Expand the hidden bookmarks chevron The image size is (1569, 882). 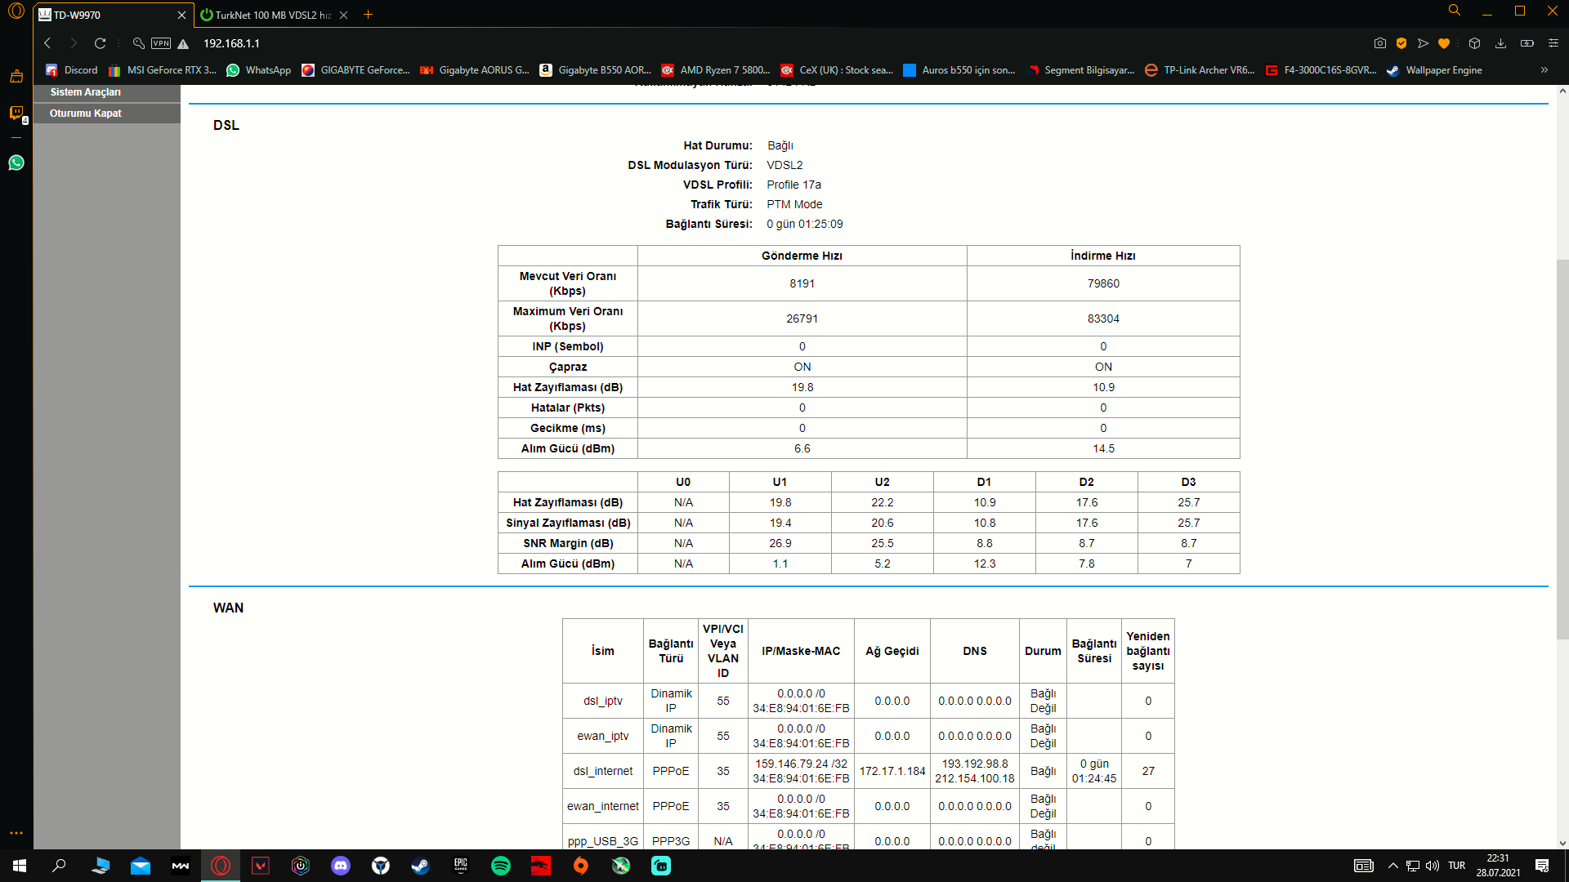[x=1544, y=70]
